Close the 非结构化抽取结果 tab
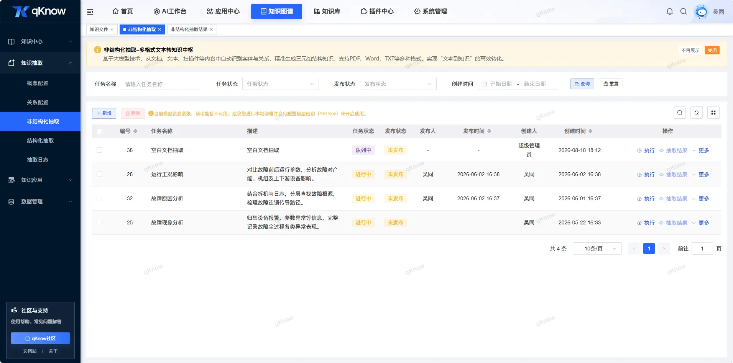The width and height of the screenshot is (733, 363). tap(211, 29)
